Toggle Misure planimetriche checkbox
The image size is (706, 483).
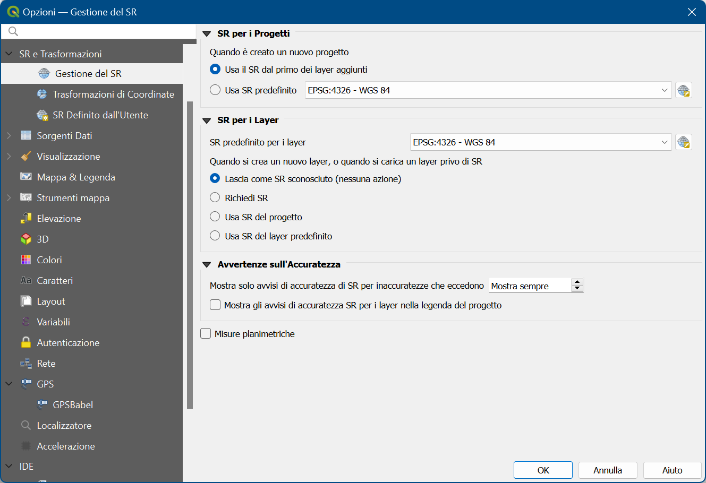coord(206,334)
